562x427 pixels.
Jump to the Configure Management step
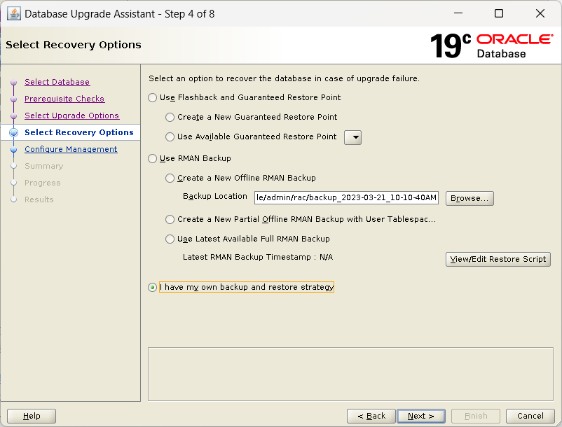point(71,149)
